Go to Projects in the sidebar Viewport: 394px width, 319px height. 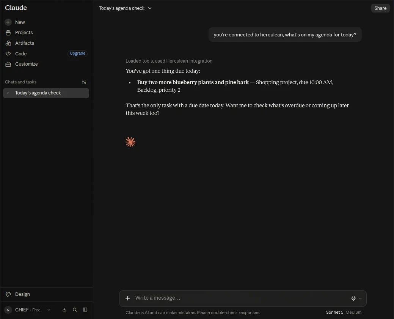pyautogui.click(x=24, y=32)
